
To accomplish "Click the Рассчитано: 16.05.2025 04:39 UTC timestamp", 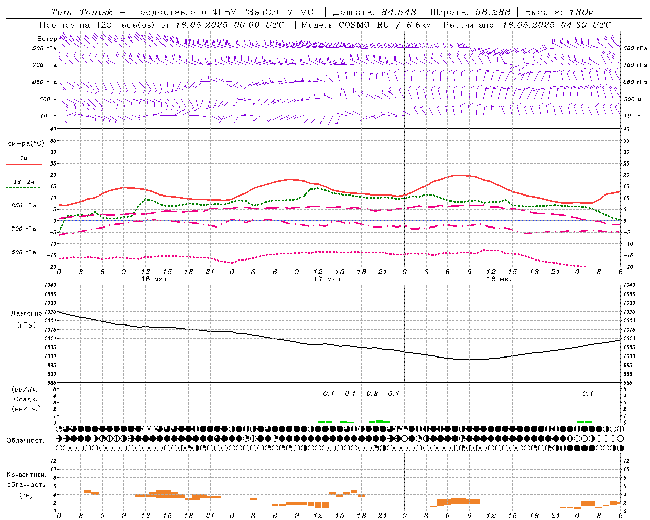I will [527, 25].
